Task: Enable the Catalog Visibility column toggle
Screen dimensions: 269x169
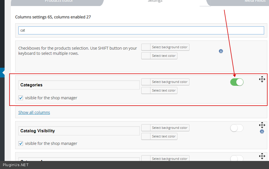Action: click(x=237, y=128)
